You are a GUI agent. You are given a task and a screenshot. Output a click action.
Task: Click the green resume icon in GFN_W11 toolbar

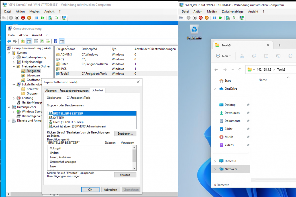coord(221,18)
